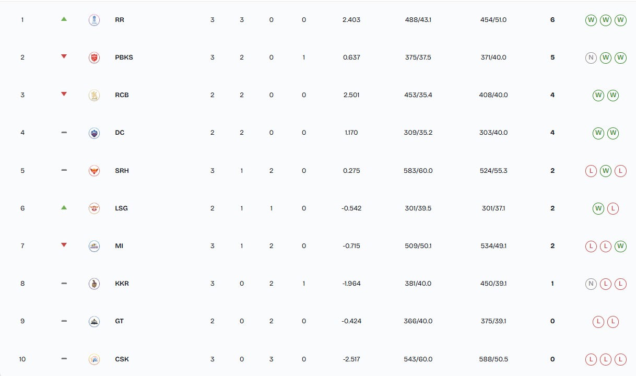Open the PBKS team name link
This screenshot has width=636, height=376.
[124, 57]
